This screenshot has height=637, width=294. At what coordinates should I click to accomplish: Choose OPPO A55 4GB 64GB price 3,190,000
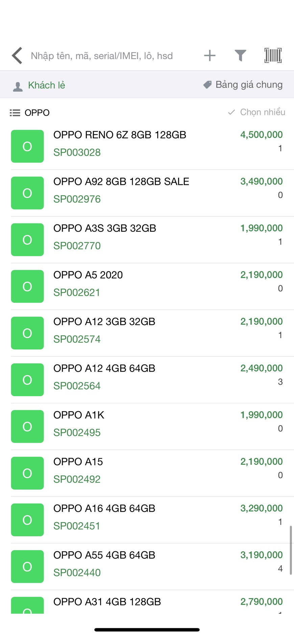point(261,555)
